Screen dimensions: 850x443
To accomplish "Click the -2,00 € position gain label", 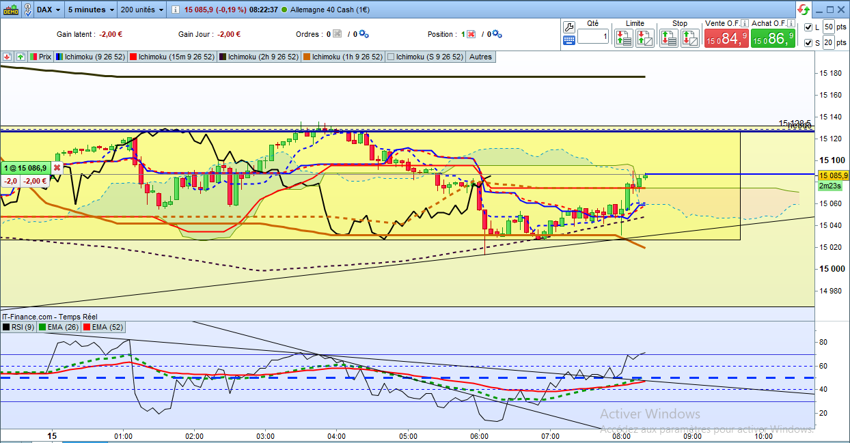I will click(35, 181).
